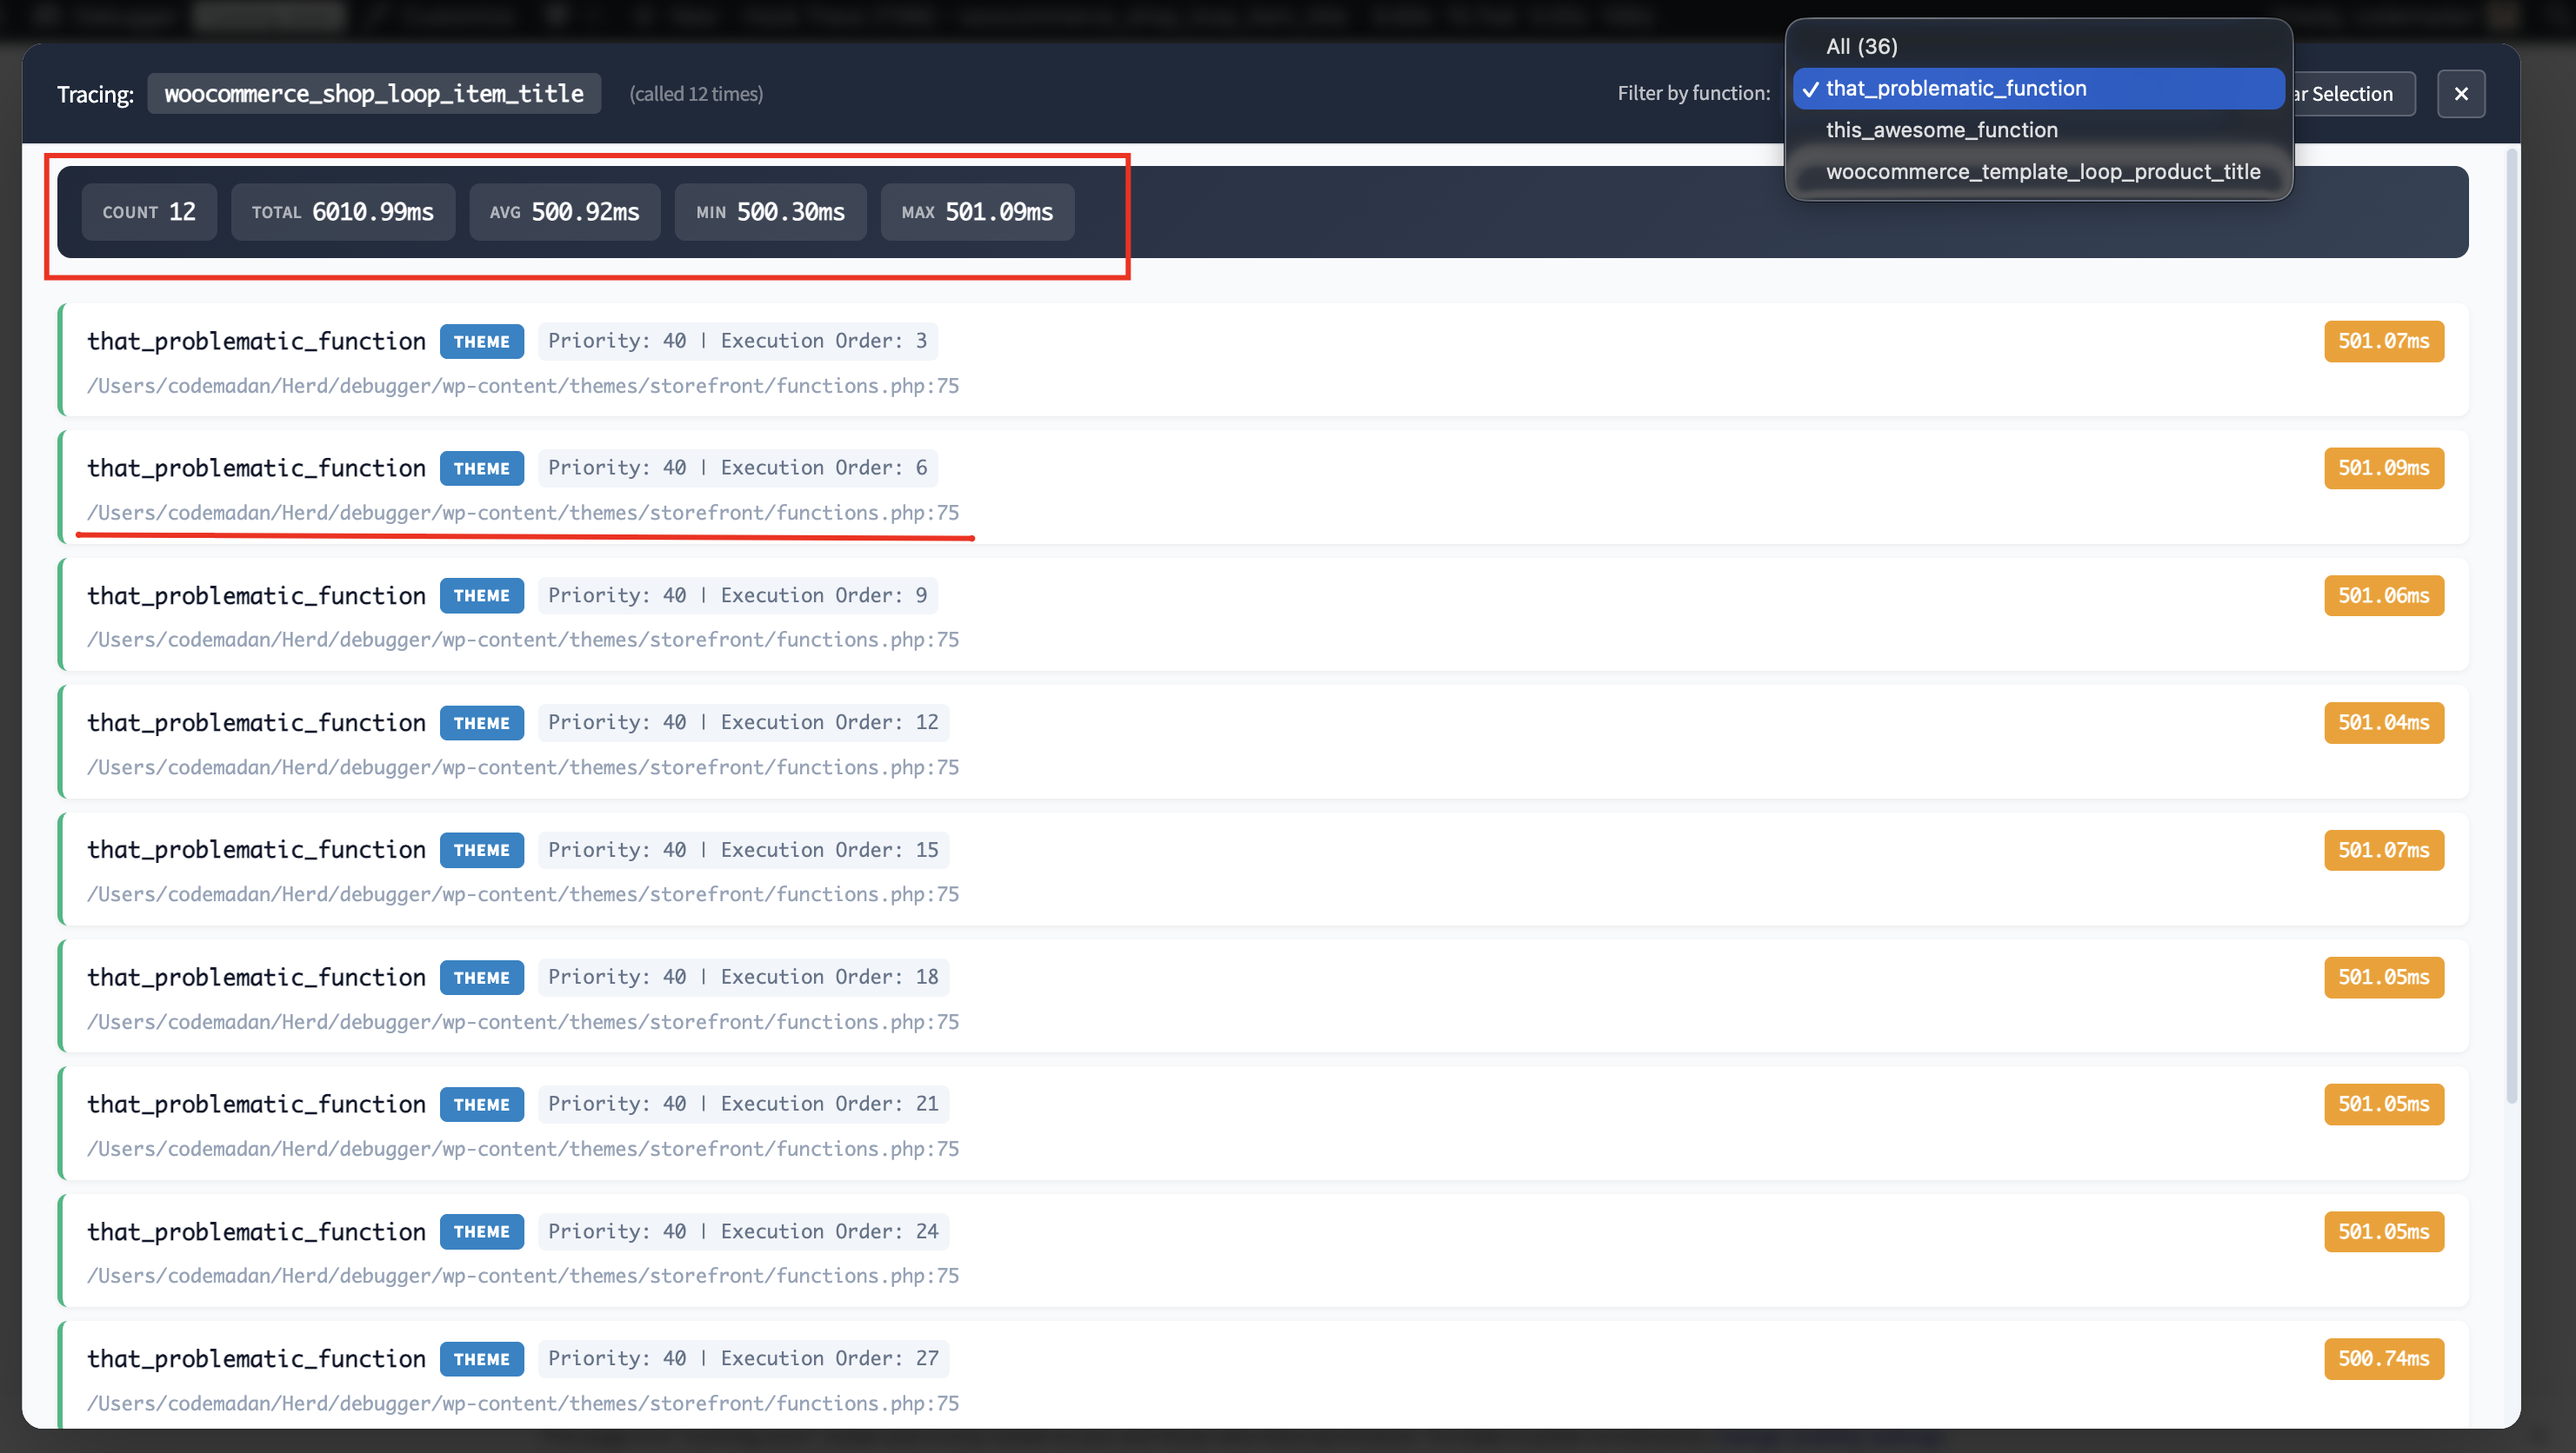Click 'Priority: 40 | Execution Order: 27' label

click(x=744, y=1359)
